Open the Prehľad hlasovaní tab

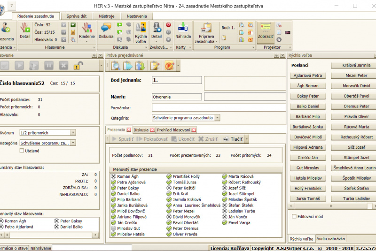[x=173, y=130]
